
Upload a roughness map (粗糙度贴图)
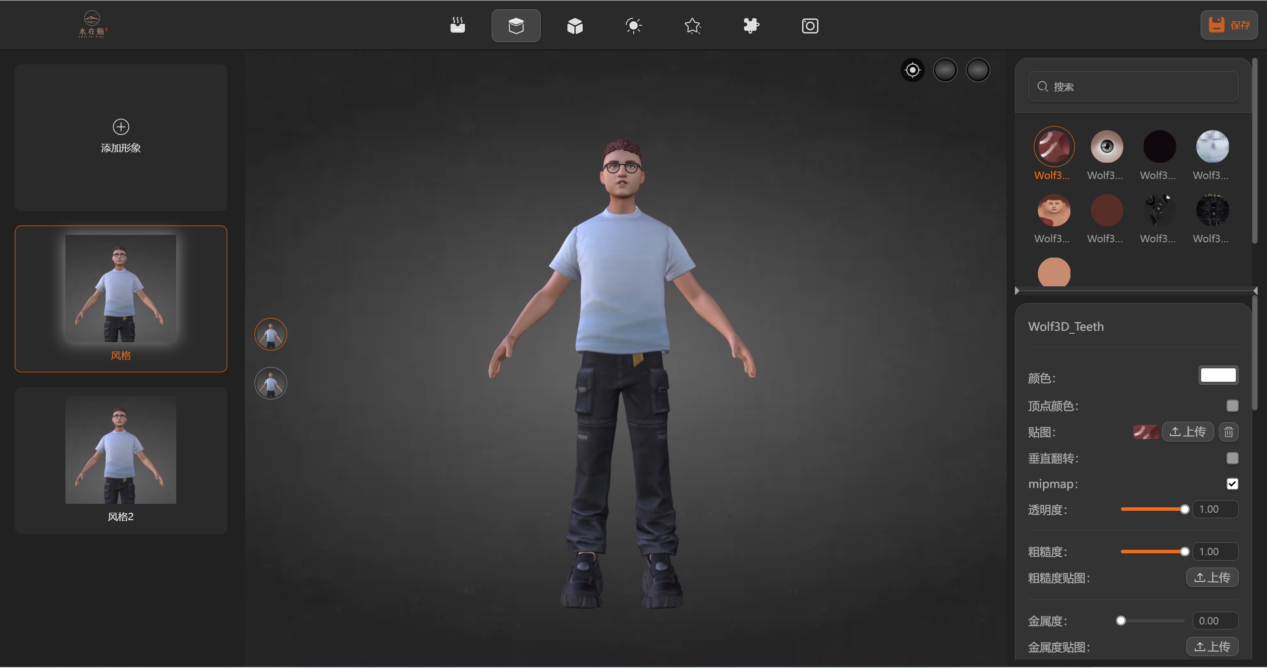pyautogui.click(x=1212, y=578)
